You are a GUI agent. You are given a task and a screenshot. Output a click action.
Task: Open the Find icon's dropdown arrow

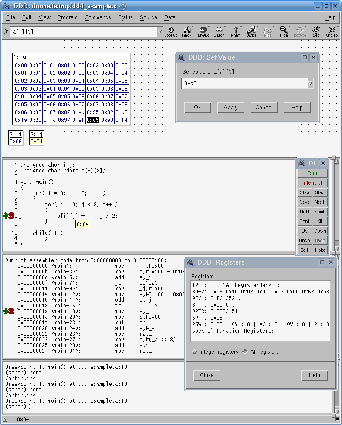point(193,27)
